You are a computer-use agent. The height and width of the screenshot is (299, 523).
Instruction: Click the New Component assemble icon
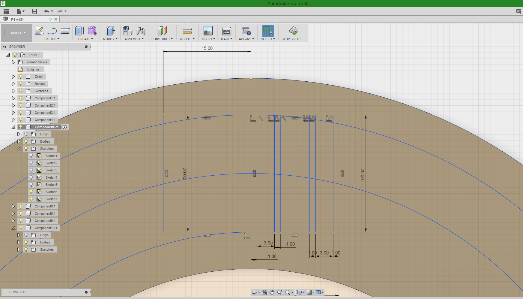[128, 31]
